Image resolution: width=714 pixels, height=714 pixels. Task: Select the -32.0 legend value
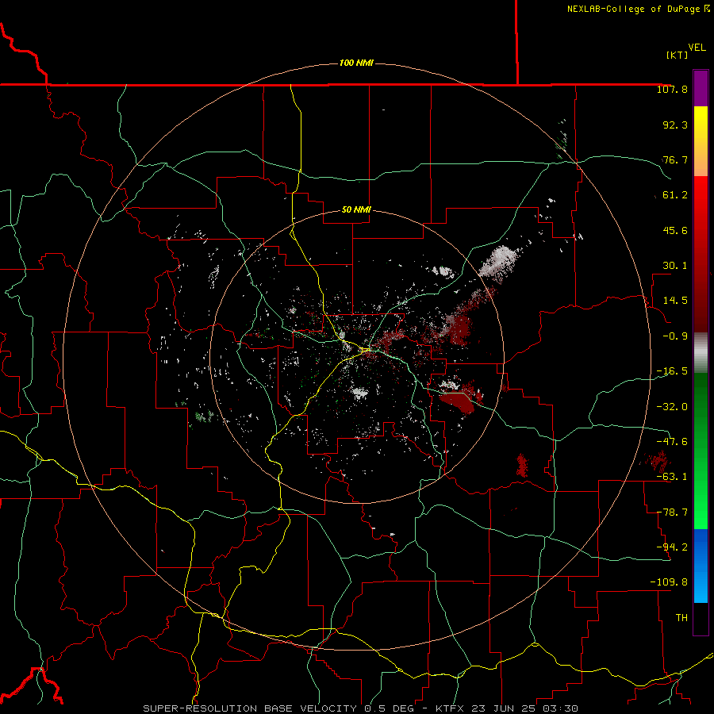click(672, 407)
